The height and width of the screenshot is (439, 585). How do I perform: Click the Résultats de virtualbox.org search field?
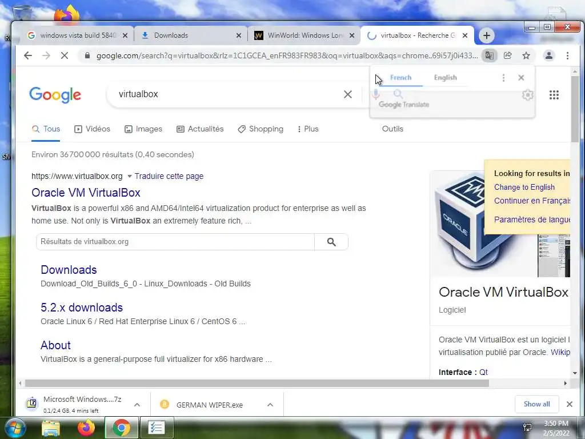click(x=175, y=242)
